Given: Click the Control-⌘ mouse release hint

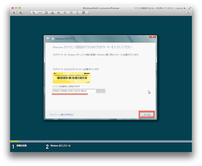Looking at the screenshot, I should (160, 8).
